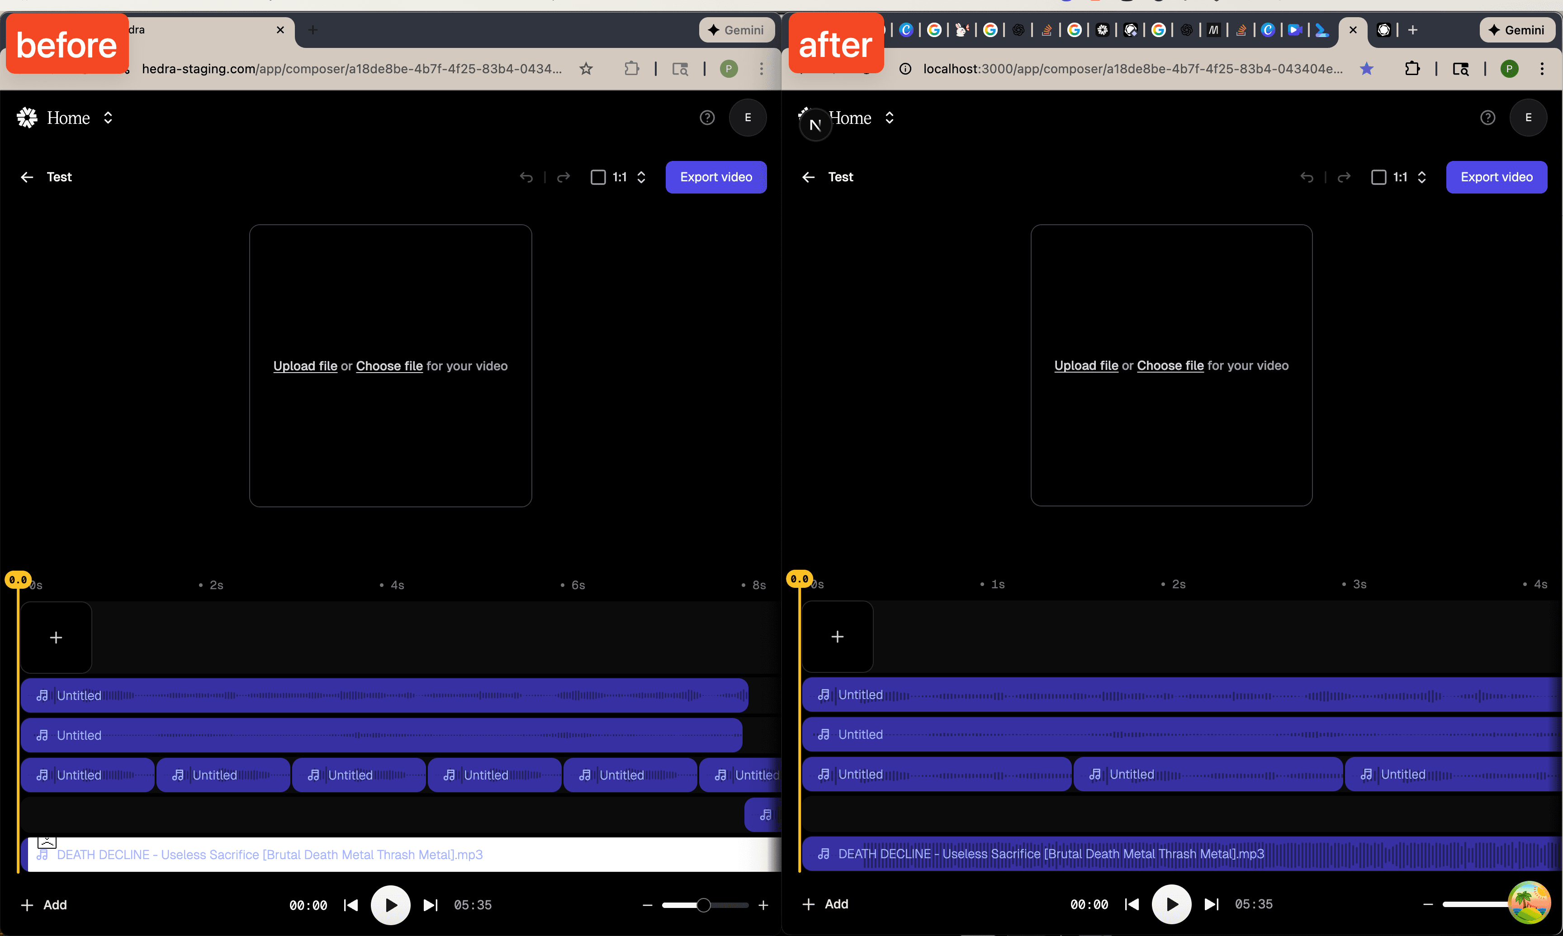Image resolution: width=1563 pixels, height=936 pixels.
Task: Open tab search icon in after window
Action: 1461,69
